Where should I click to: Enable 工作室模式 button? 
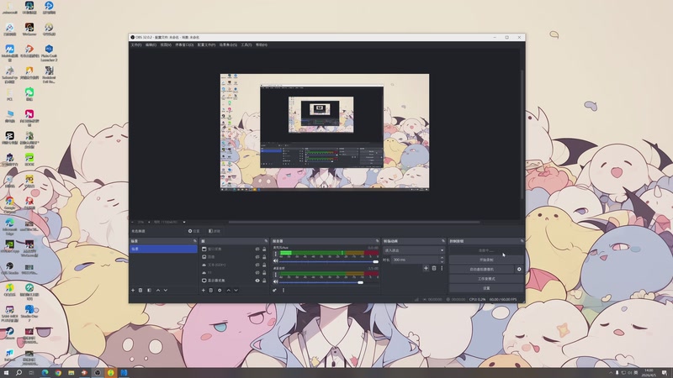pos(486,279)
